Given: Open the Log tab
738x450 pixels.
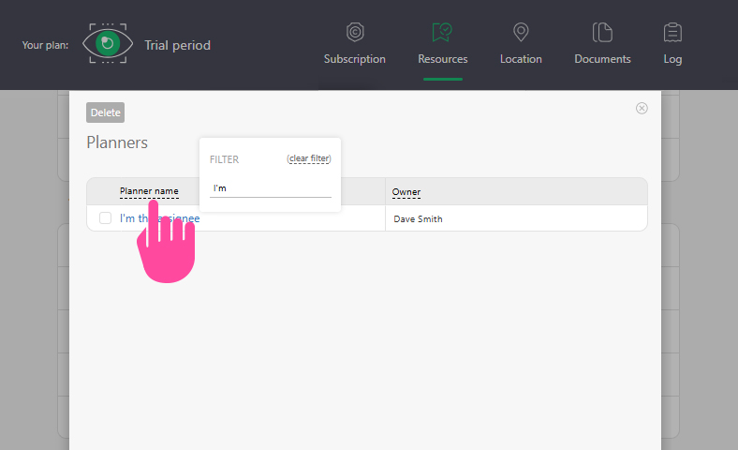Looking at the screenshot, I should (672, 44).
